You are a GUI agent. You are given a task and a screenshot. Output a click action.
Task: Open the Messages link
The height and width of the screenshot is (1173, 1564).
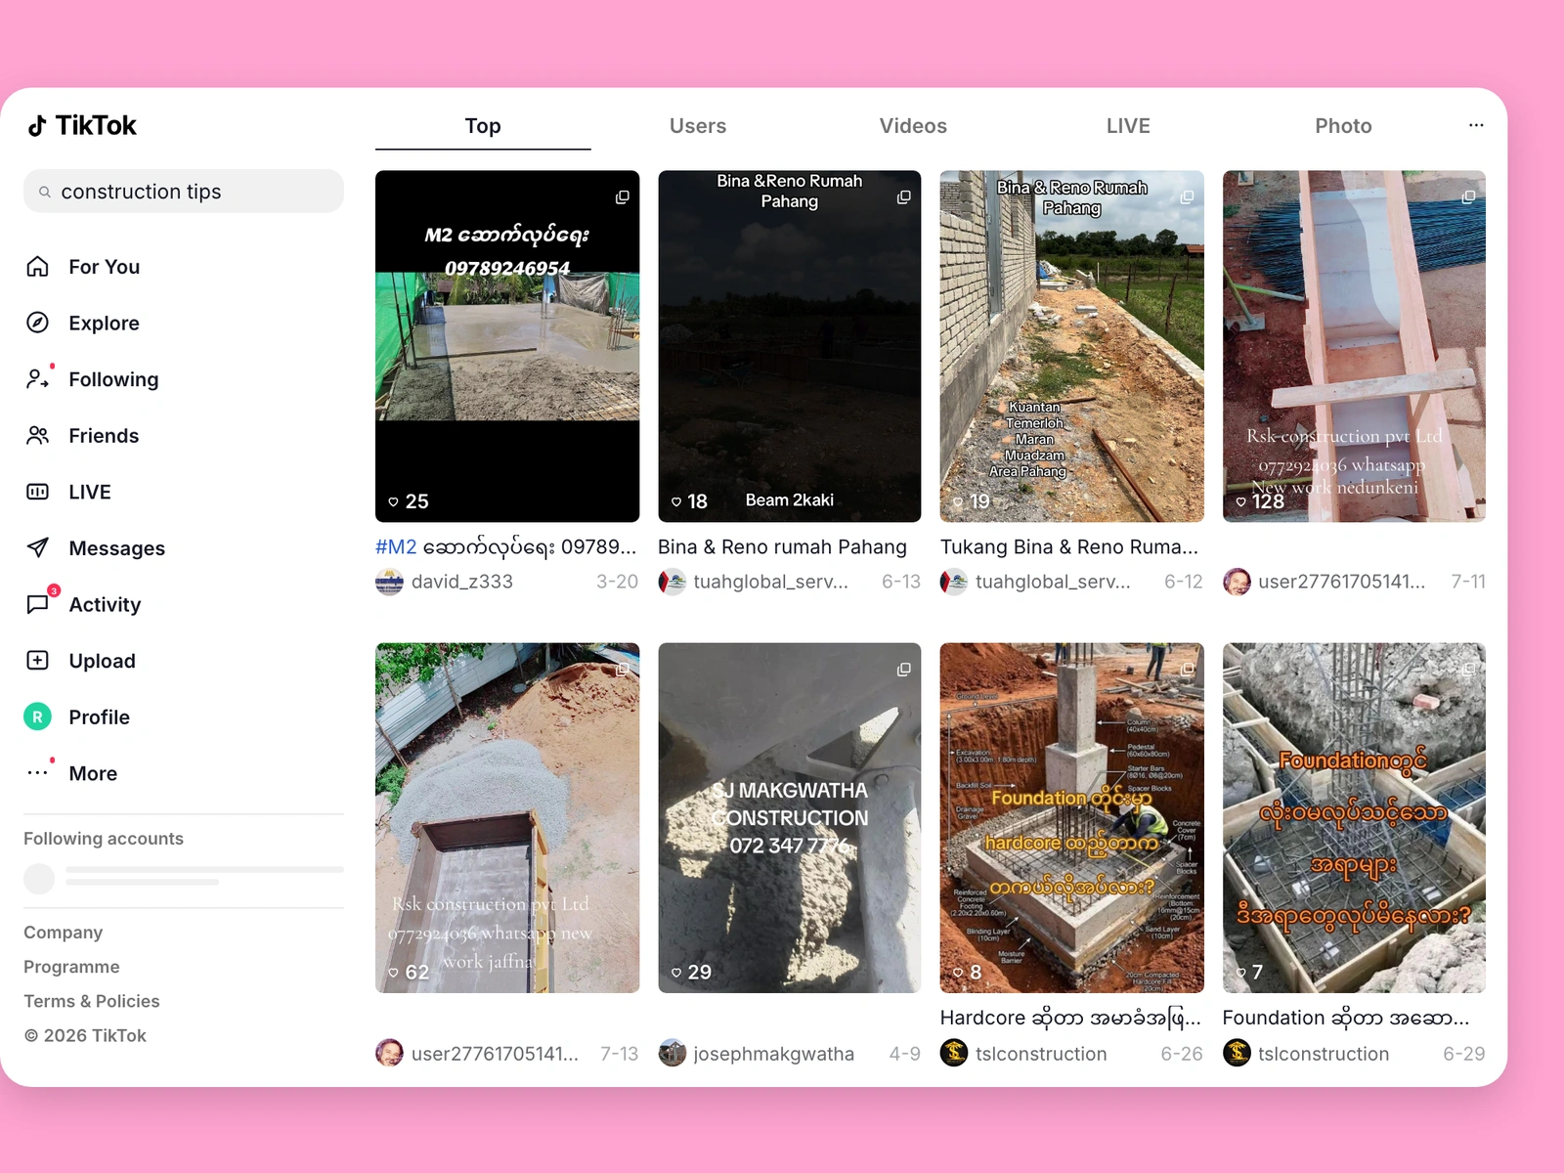[117, 548]
